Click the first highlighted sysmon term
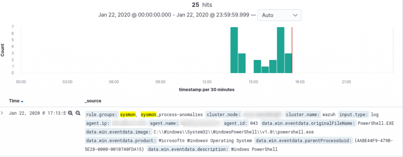 point(128,115)
